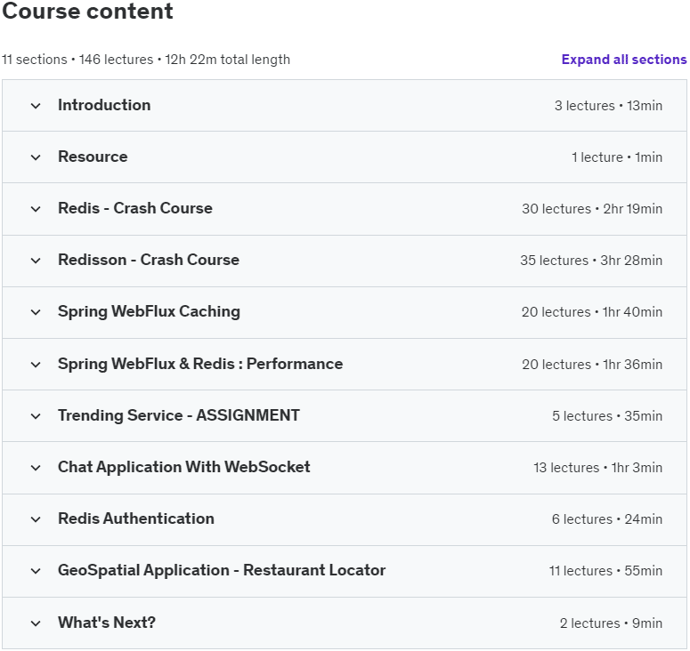Click the Spring WebFlux Caching title
This screenshot has height=651, width=690.
point(150,311)
